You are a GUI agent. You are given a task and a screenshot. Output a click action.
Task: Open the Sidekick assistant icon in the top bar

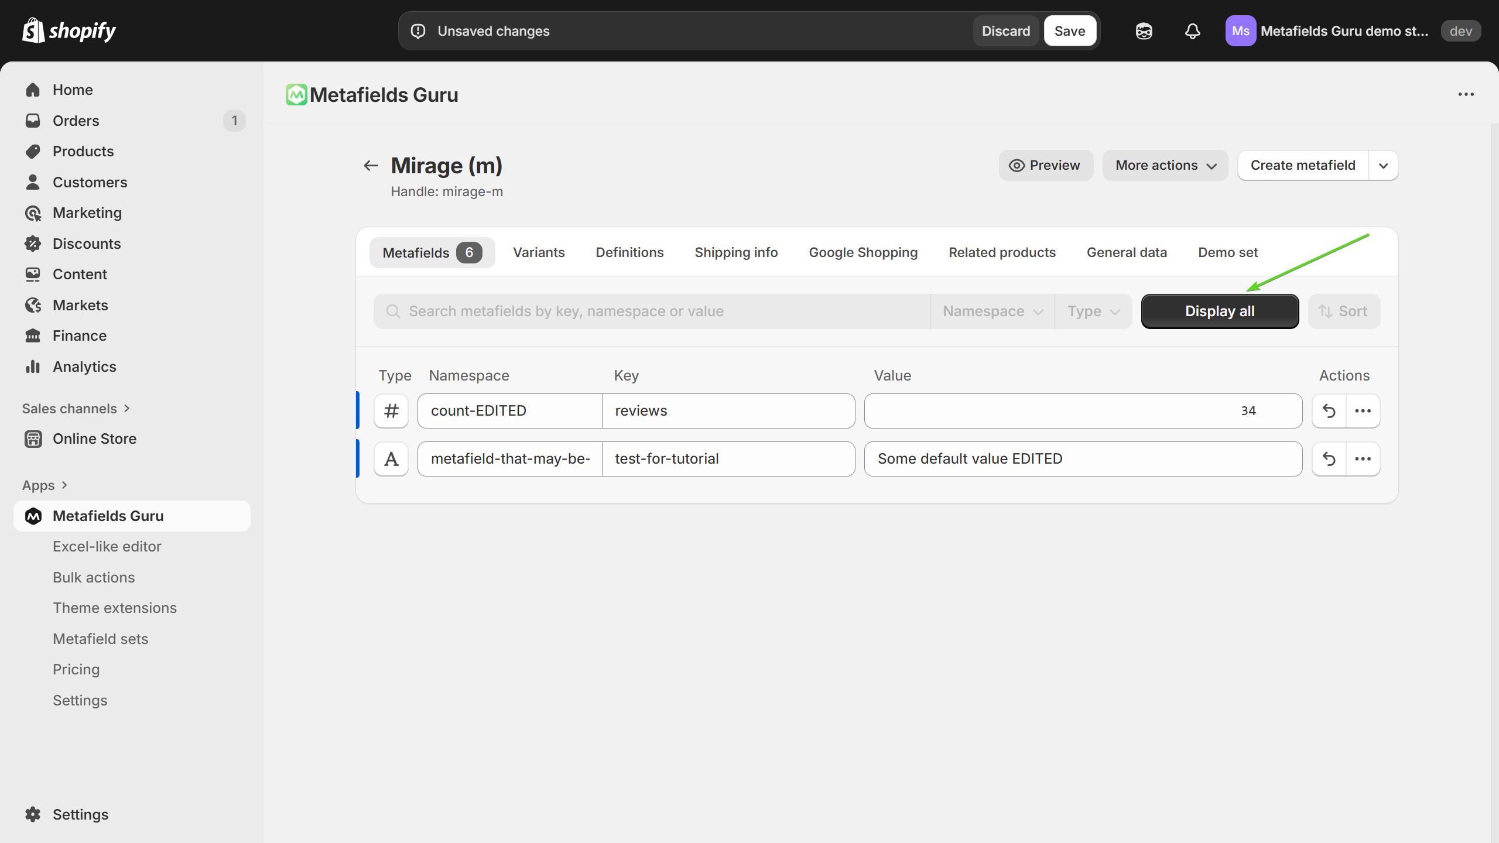1144,31
